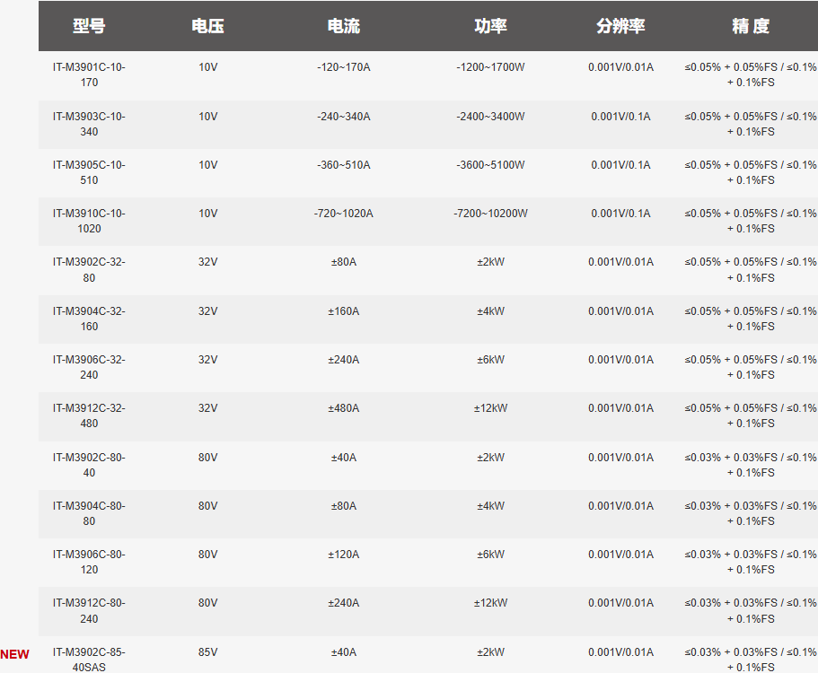Image resolution: width=818 pixels, height=673 pixels.
Task: Click the power value "-7200~10200W"
Action: coord(490,214)
